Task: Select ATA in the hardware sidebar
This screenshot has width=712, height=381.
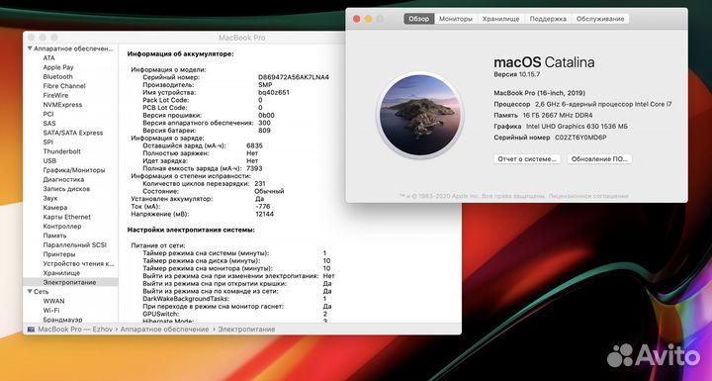Action: tap(49, 57)
